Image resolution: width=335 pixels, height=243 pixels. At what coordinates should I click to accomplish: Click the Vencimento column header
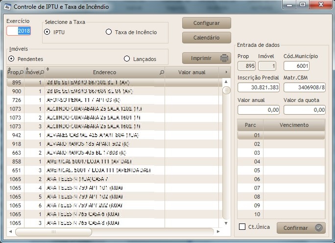294,125
